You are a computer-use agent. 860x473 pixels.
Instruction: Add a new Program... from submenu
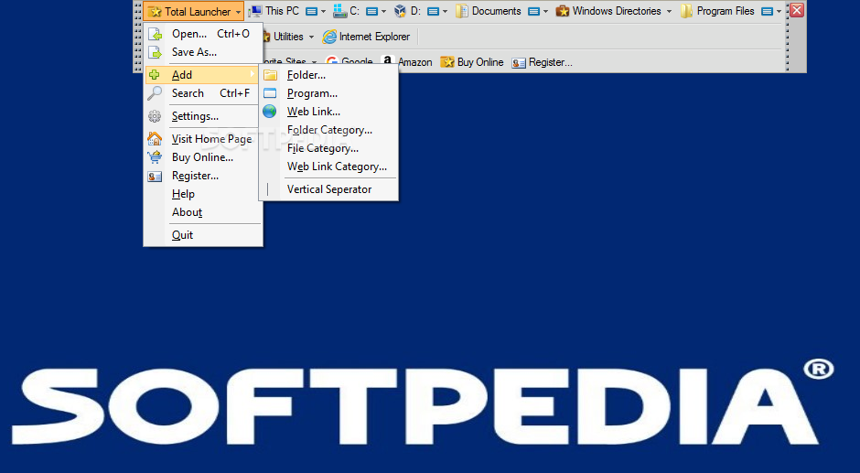coord(328,93)
